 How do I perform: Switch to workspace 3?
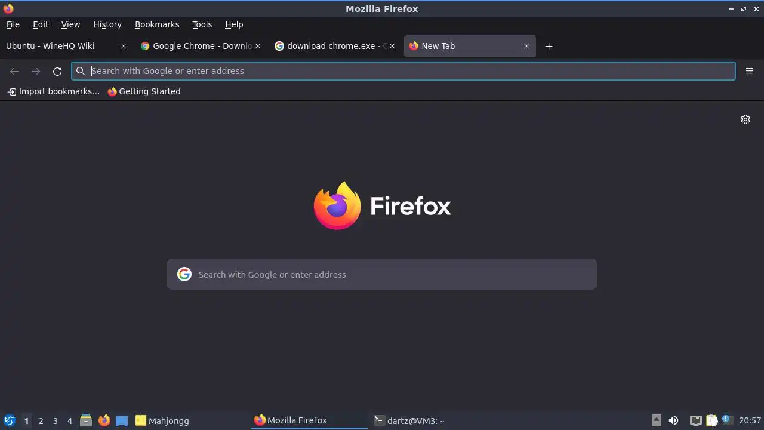click(55, 420)
